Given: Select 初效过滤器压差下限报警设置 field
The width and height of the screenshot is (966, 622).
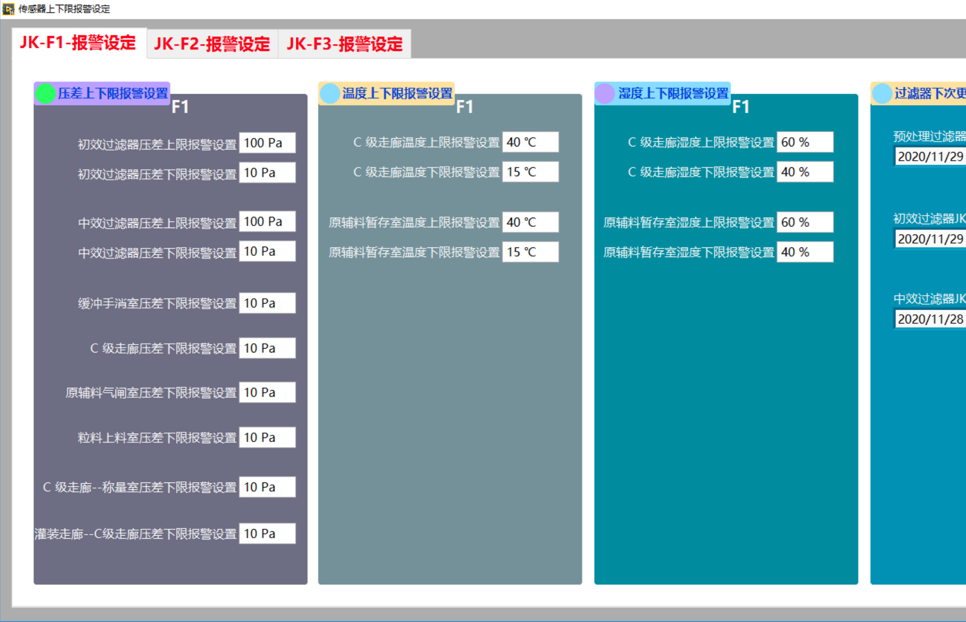Looking at the screenshot, I should tap(267, 173).
